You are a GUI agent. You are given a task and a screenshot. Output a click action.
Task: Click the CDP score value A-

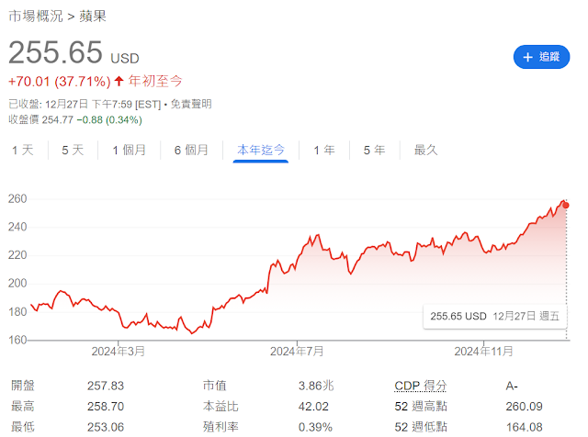(512, 386)
